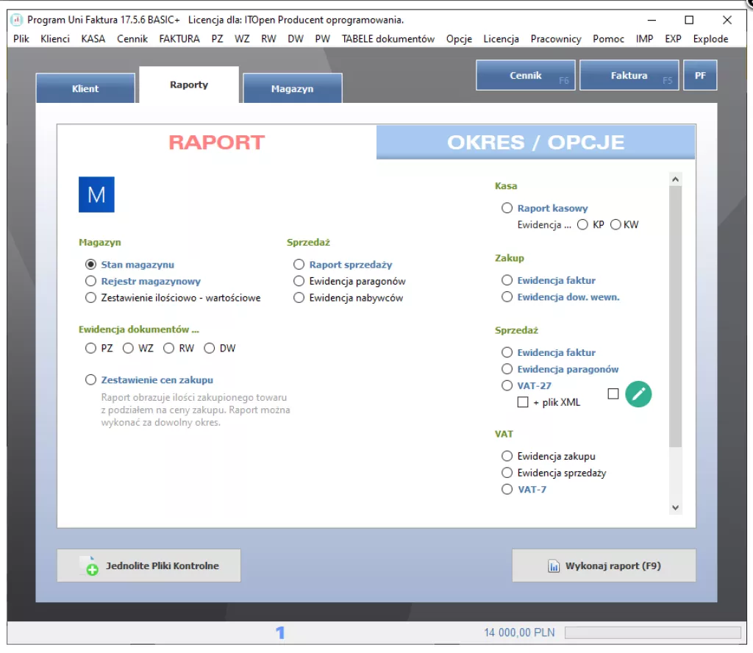Open the TABELE dokumentów menu
Image resolution: width=753 pixels, height=653 pixels.
coord(388,39)
